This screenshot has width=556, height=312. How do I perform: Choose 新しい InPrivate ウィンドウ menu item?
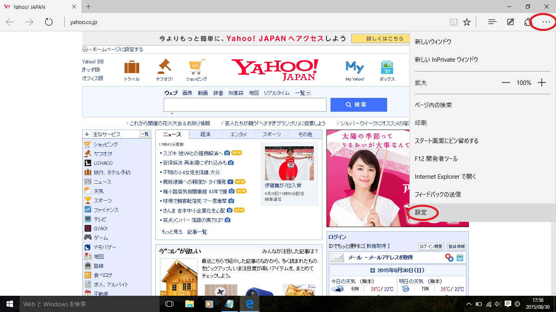446,60
